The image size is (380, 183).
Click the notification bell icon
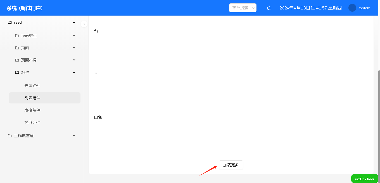coord(269,8)
